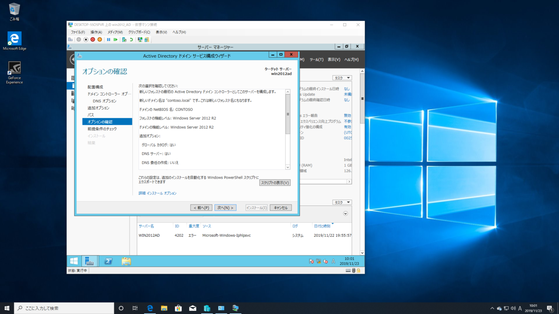This screenshot has width=559, height=314.
Task: Click the Checkpoint icon in the VM toolbar
Action: (124, 40)
